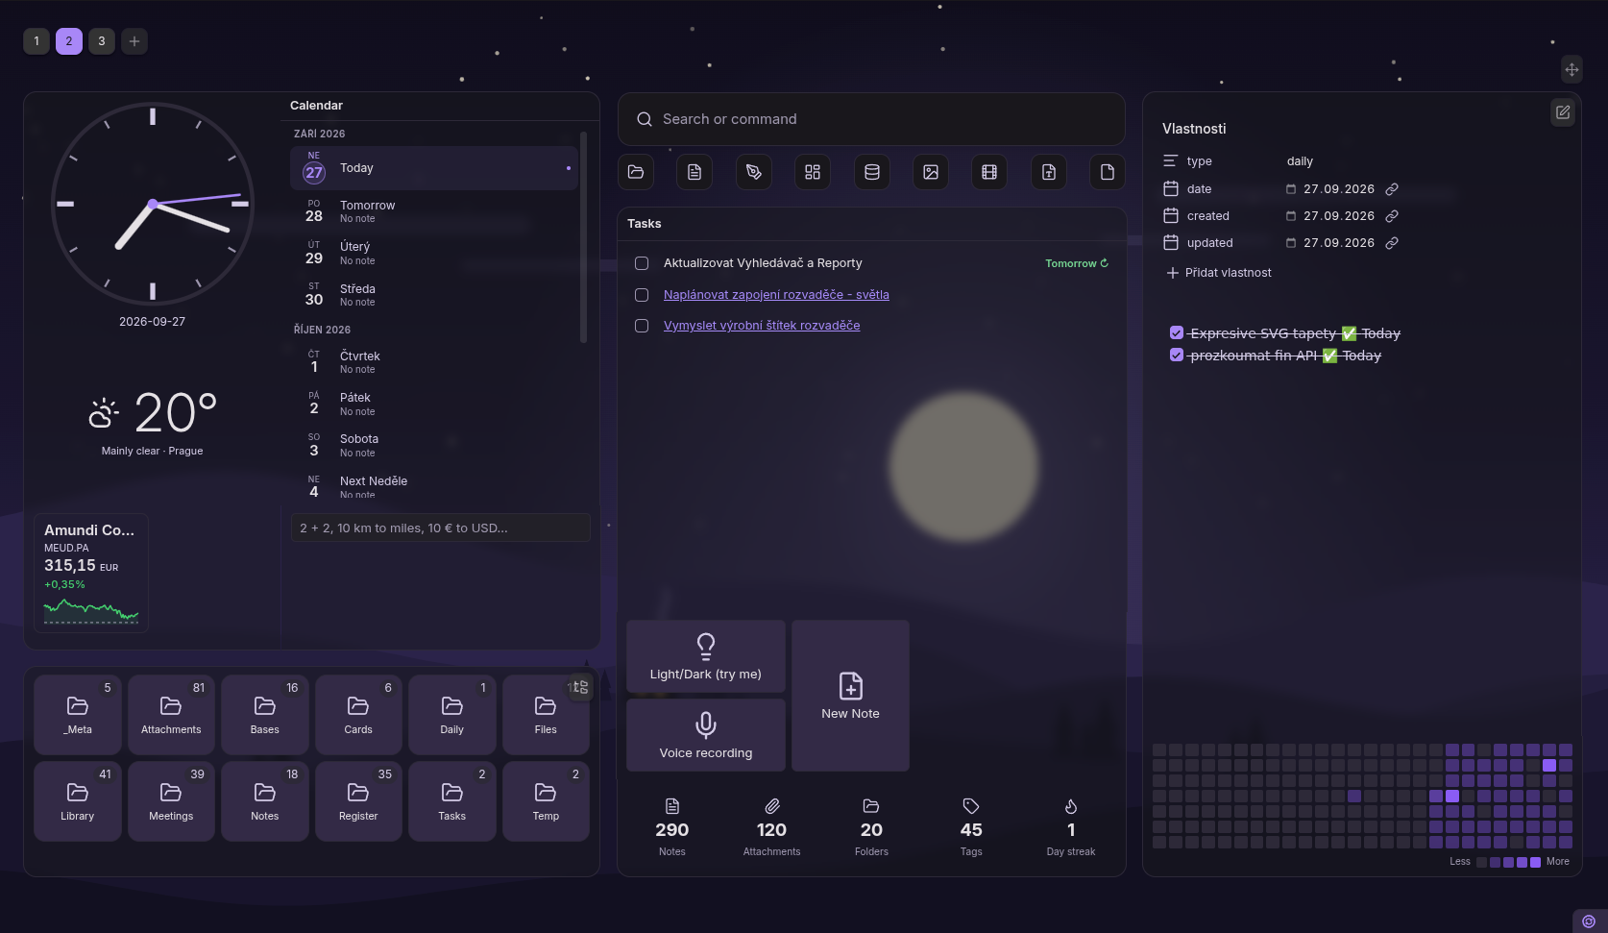Screen dimensions: 1608x933
Task: Add a new workspace tab with plus
Action: [134, 41]
